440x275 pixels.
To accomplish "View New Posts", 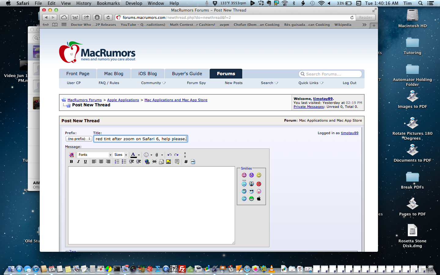I will coord(233,83).
